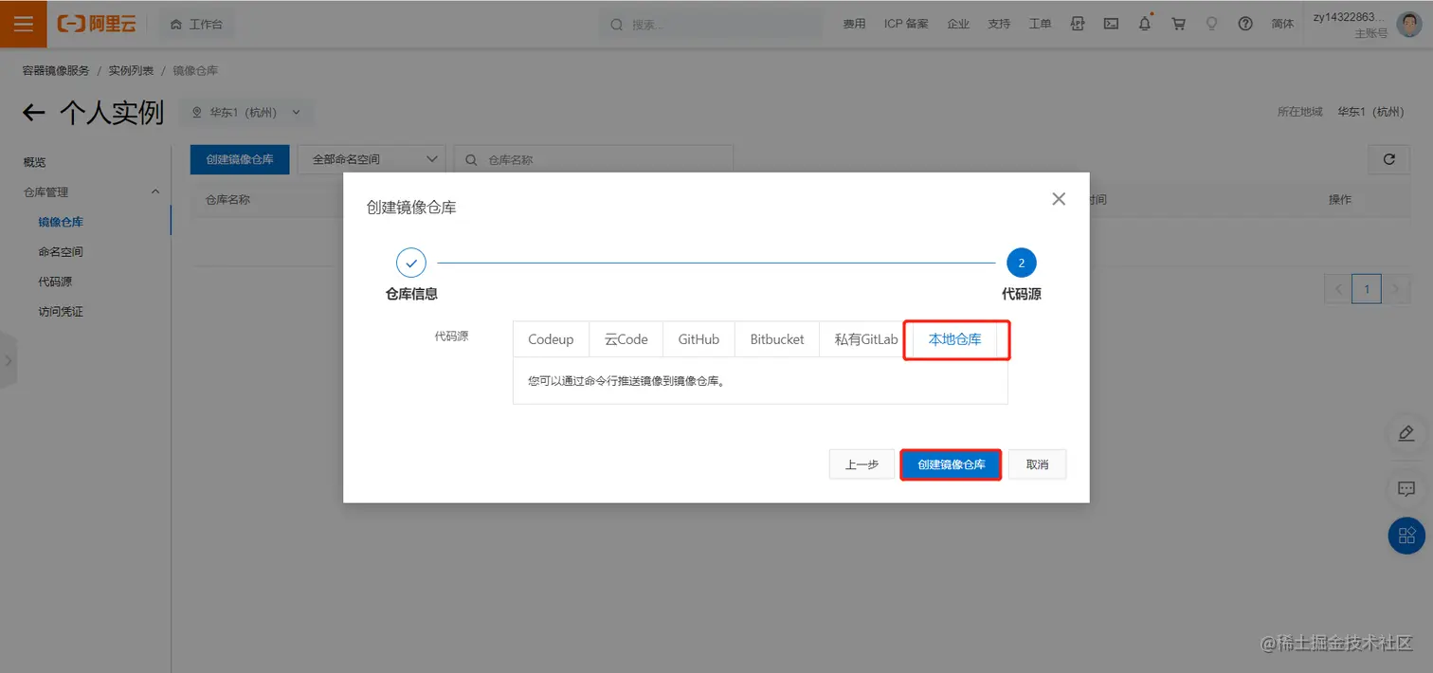Open the 企业 menu
This screenshot has height=673, width=1433.
coord(958,24)
